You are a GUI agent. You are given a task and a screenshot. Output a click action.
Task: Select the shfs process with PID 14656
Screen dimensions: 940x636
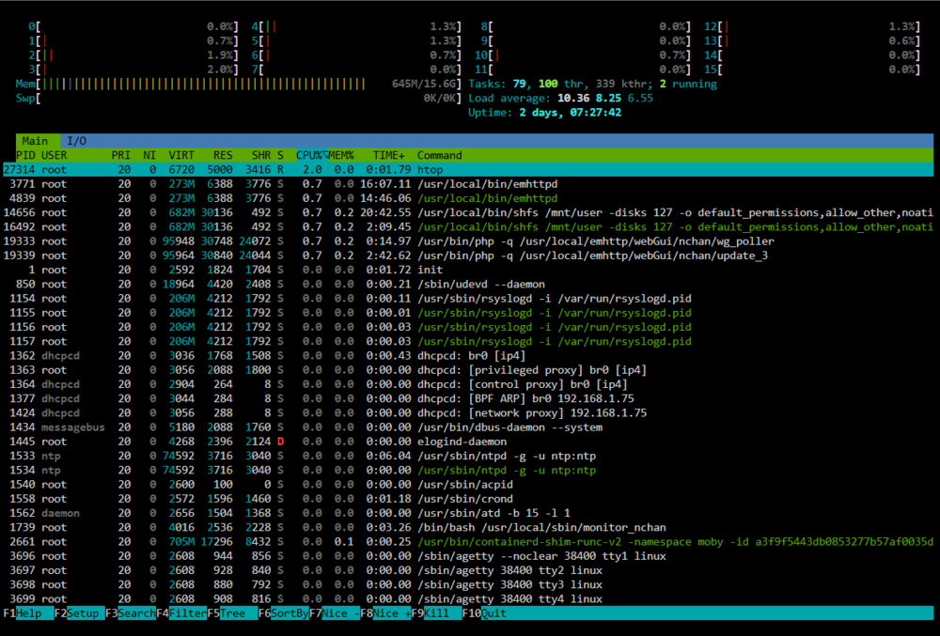click(x=467, y=212)
